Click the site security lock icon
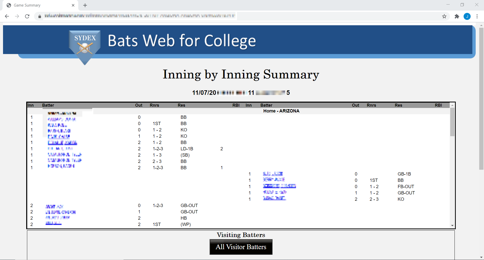The image size is (484, 260). point(39,16)
